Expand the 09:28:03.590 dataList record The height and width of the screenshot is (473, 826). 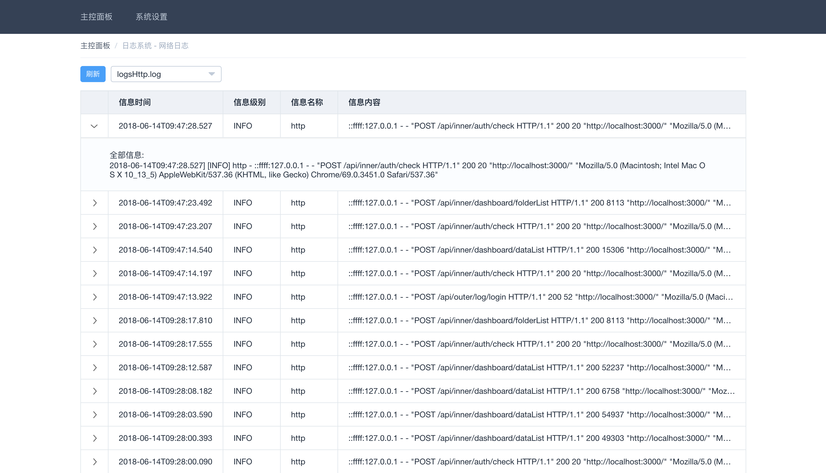[95, 414]
